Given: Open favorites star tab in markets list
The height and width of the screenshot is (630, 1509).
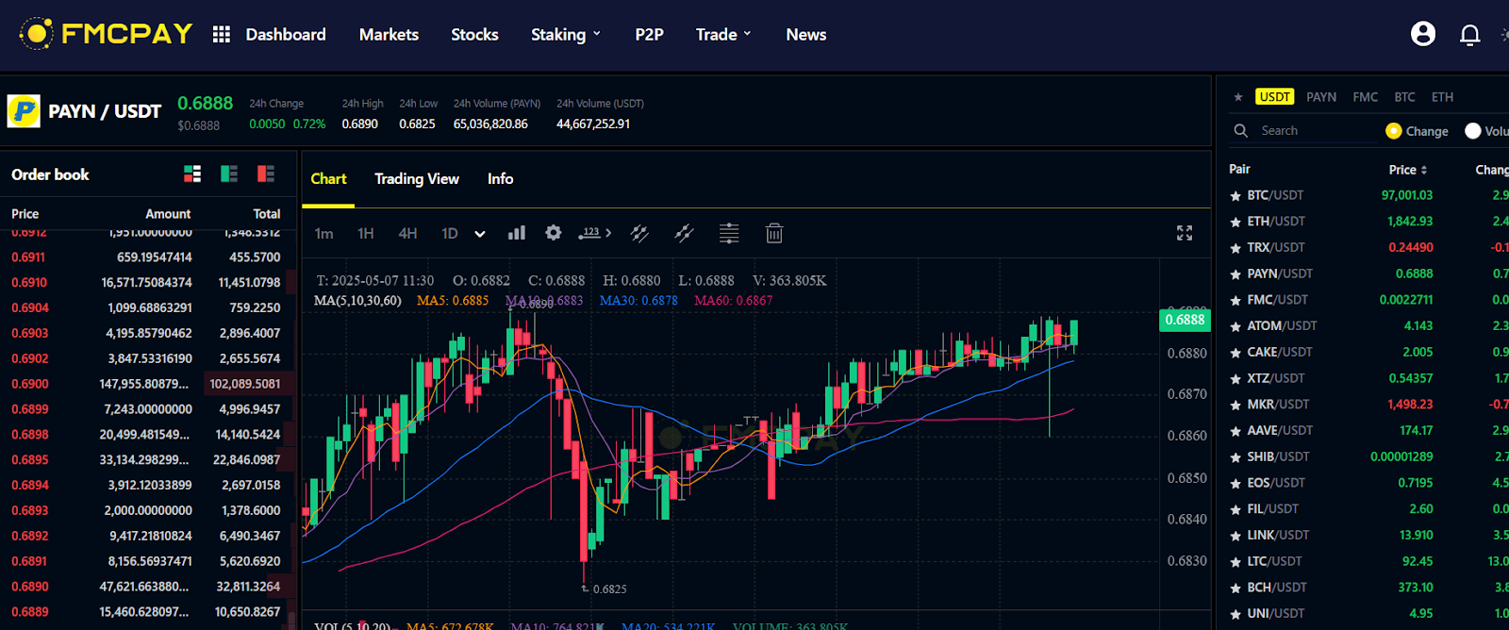Looking at the screenshot, I should [1238, 97].
